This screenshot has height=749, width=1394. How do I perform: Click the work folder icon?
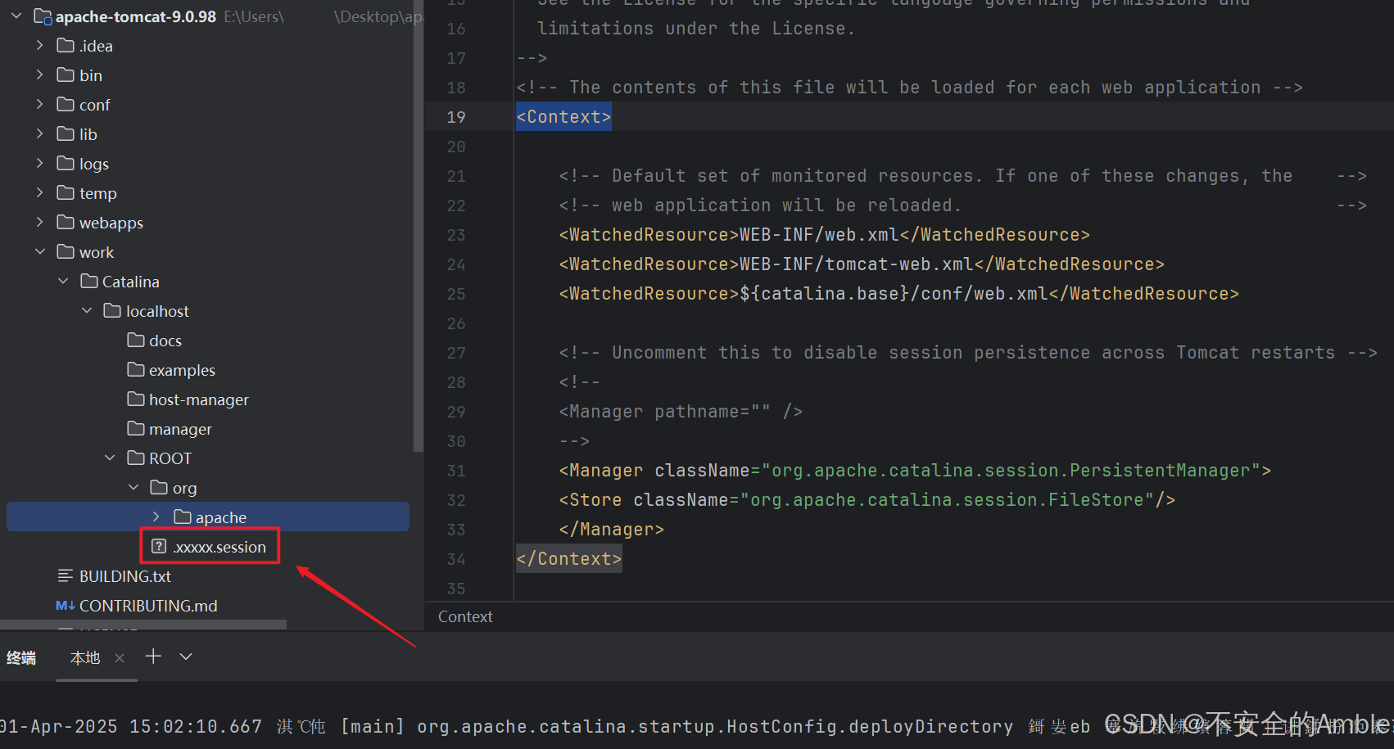(66, 251)
